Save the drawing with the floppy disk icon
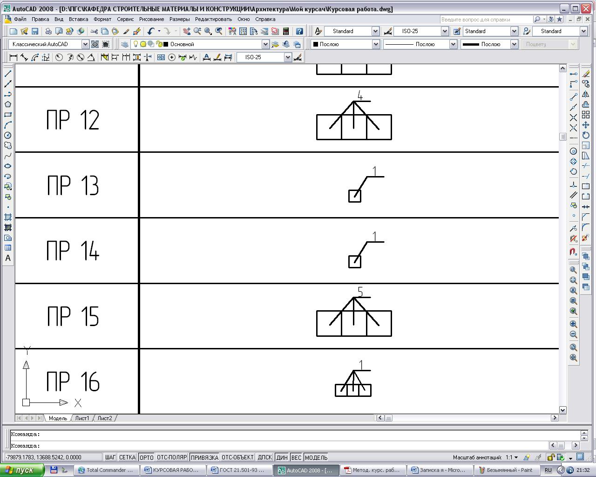The image size is (596, 477). pyautogui.click(x=35, y=31)
